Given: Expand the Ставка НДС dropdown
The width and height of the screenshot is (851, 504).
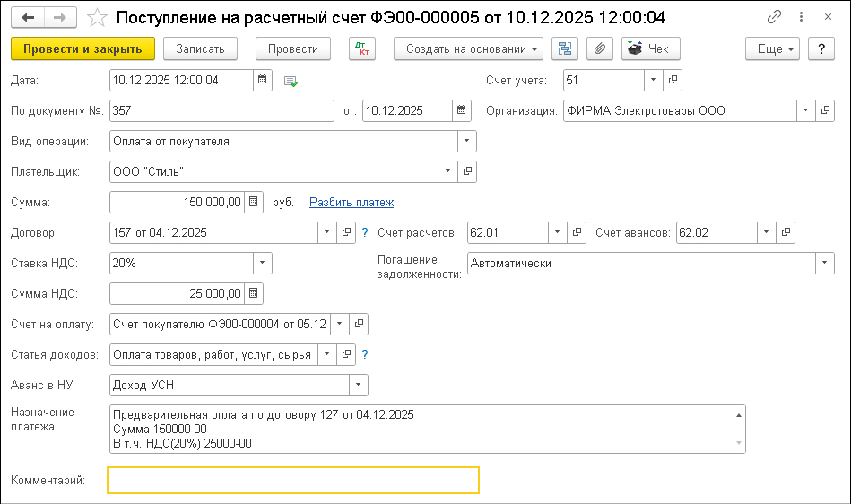Looking at the screenshot, I should [x=262, y=263].
